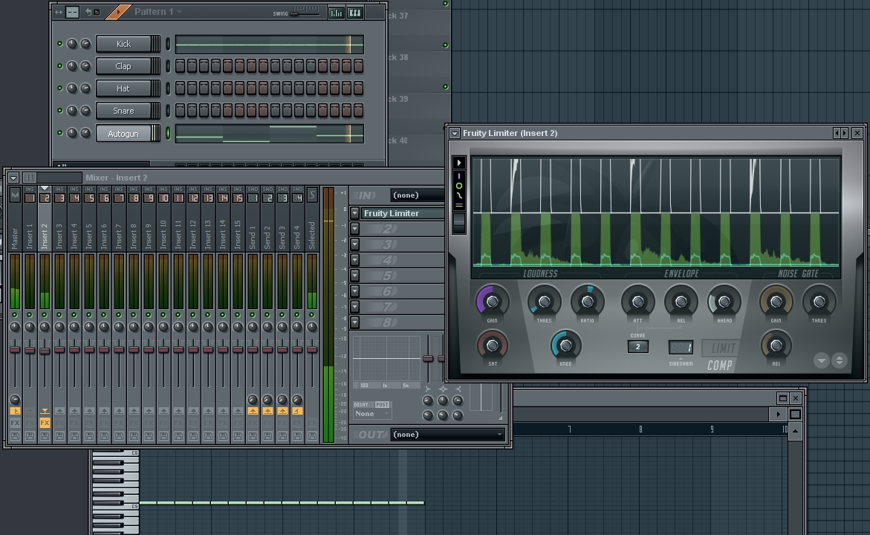This screenshot has height=535, width=870.
Task: Mute the Master mixer track with its LED
Action: [x=15, y=314]
